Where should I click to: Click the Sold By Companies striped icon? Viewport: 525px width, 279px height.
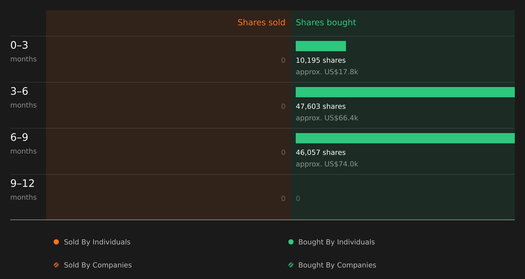tap(56, 265)
